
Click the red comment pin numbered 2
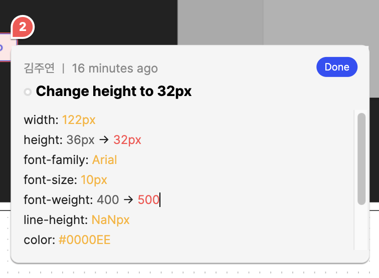23,27
